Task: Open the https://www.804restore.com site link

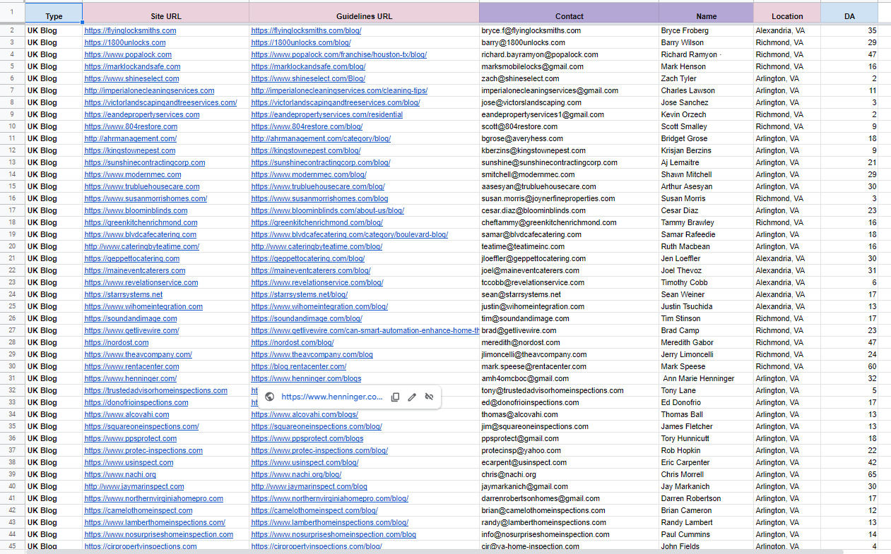Action: click(131, 126)
